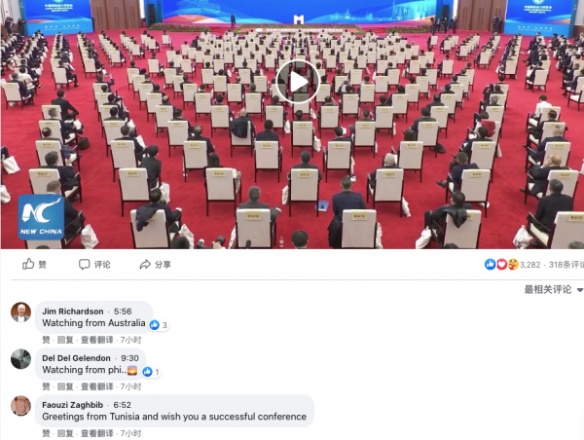Click the New China logo on video
This screenshot has width=584, height=440.
(41, 217)
